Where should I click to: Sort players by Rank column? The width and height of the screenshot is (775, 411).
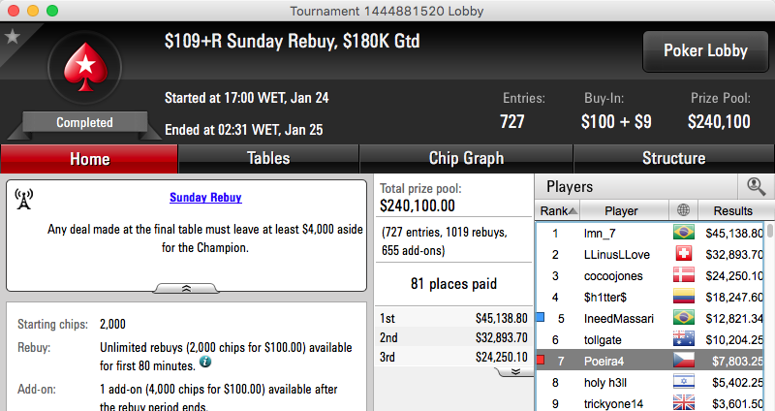558,210
